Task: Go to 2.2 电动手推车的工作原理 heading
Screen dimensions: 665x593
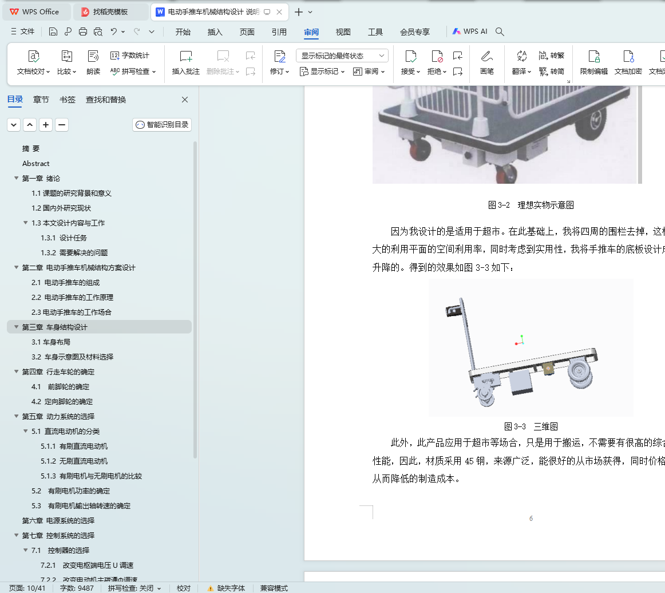Action: tap(72, 297)
